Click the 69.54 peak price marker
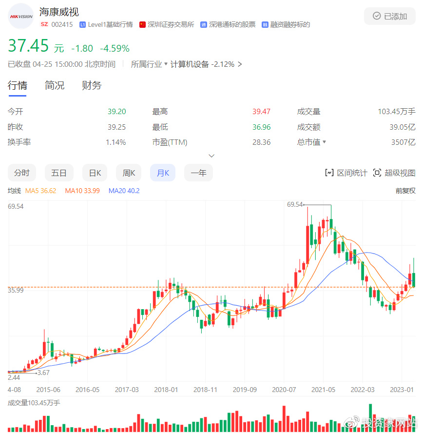The height and width of the screenshot is (433, 422). (295, 204)
